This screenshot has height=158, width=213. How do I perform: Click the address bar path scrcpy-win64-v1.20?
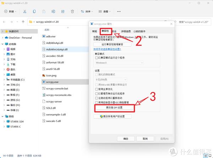48,22
